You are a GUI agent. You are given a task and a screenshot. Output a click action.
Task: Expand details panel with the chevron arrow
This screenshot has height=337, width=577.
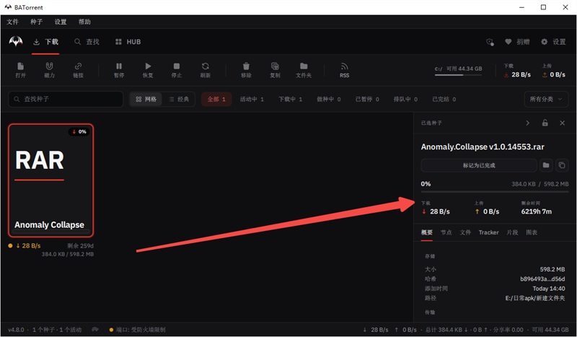pos(528,123)
